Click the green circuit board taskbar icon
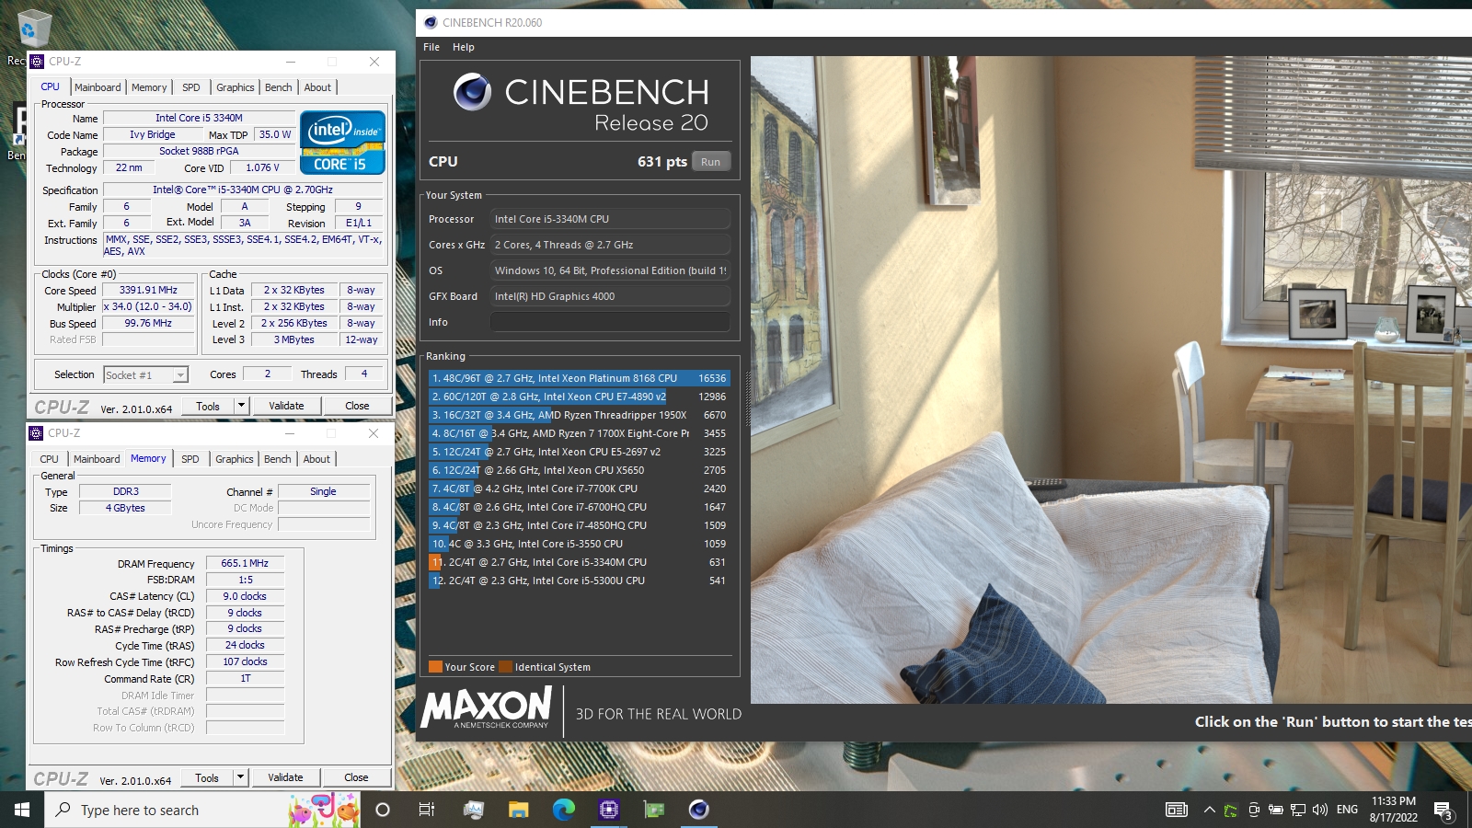The width and height of the screenshot is (1472, 828). 654,810
